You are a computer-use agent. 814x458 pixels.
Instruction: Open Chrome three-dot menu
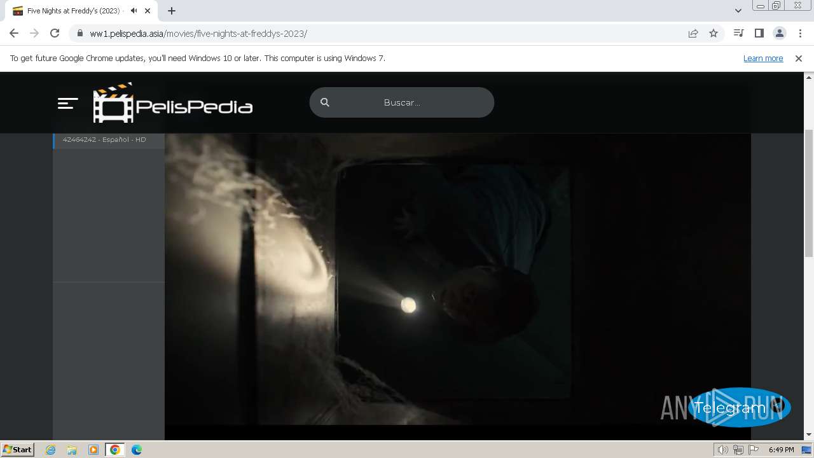[800, 34]
